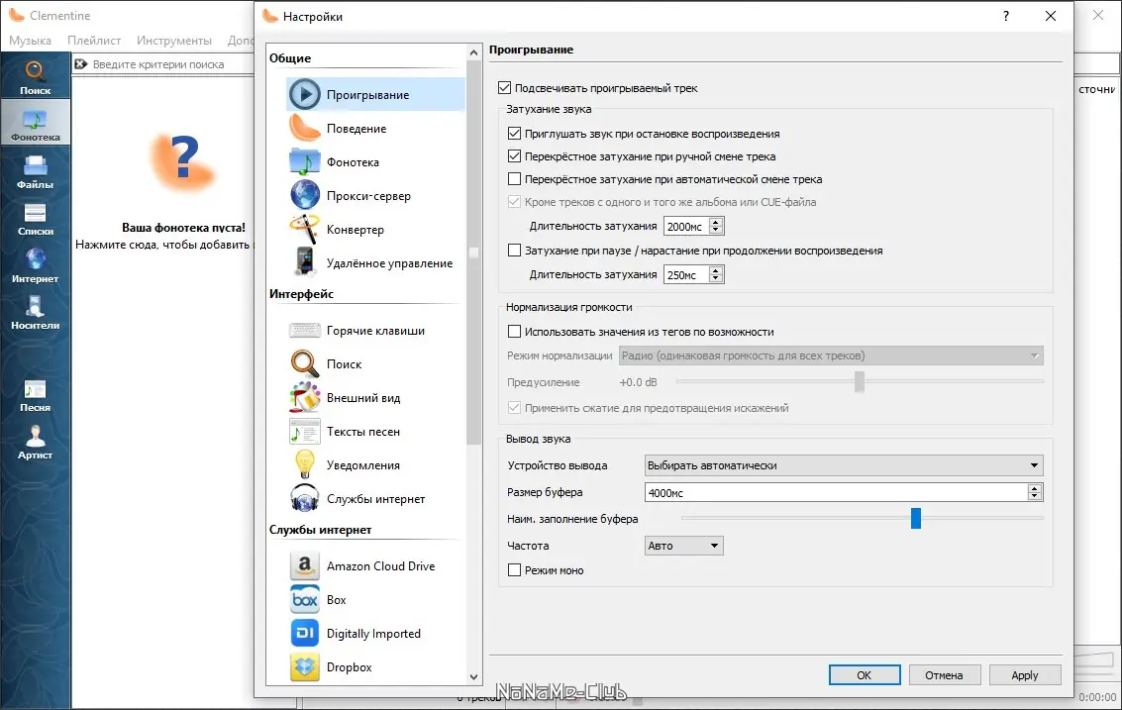Screen dimensions: 1122x710
Task: Open Плейлист menu in Clementine
Action: coord(94,40)
